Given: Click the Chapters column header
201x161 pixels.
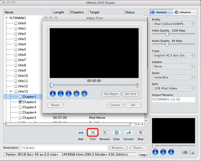Looking at the screenshot, I should [79, 12].
